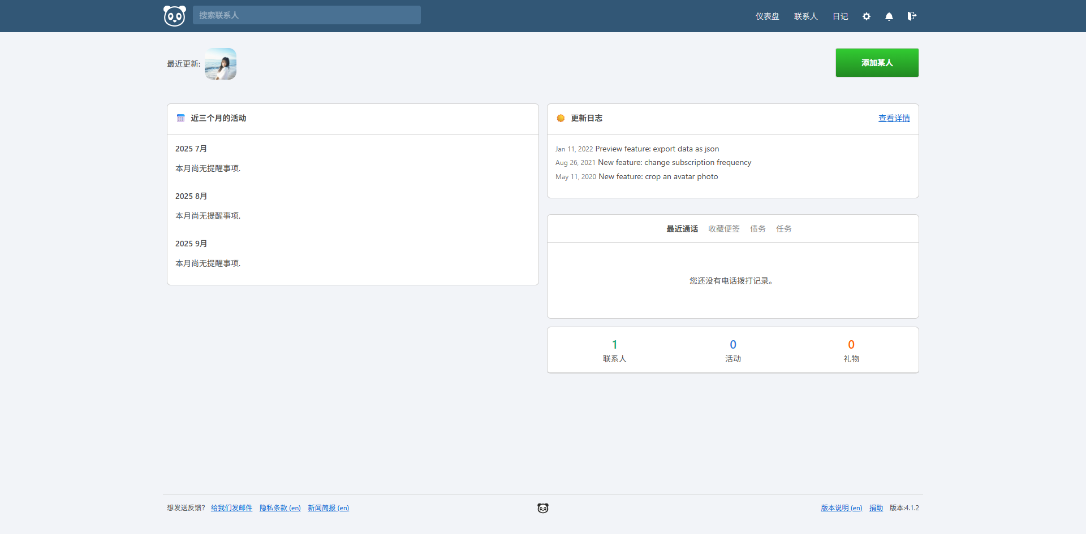The image size is (1086, 534).
Task: Click the 最近更新: label
Action: click(184, 64)
